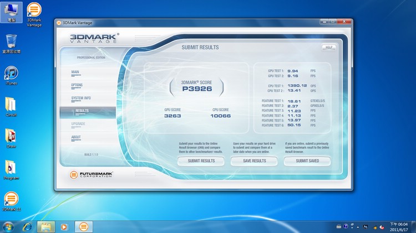The image size is (416, 233).
Task: Click Feature Test 6 value 50.15
Action: point(294,125)
